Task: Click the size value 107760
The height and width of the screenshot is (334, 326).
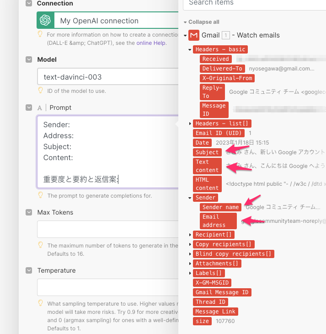Action: [x=225, y=321]
